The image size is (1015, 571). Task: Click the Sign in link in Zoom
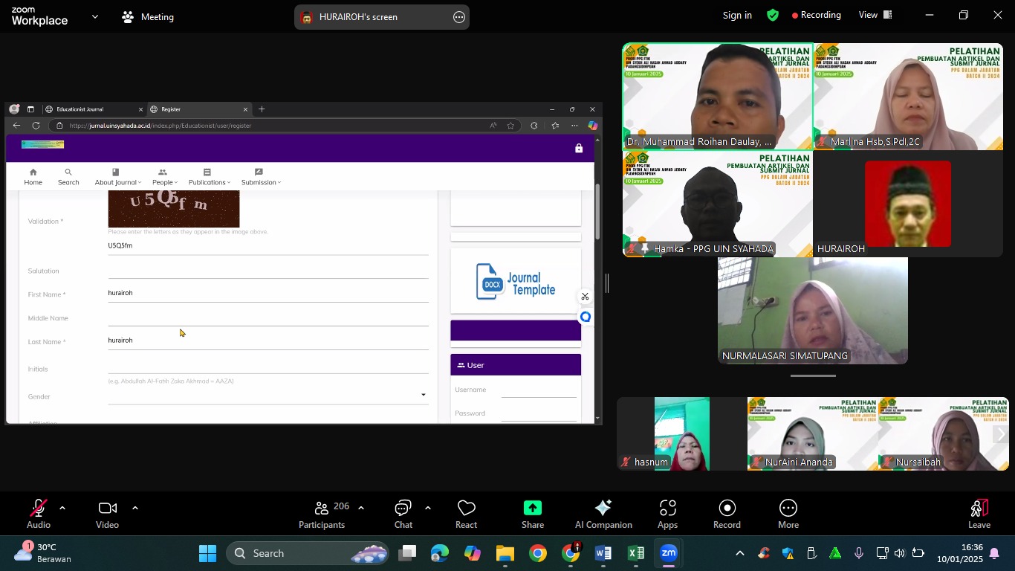pyautogui.click(x=737, y=15)
